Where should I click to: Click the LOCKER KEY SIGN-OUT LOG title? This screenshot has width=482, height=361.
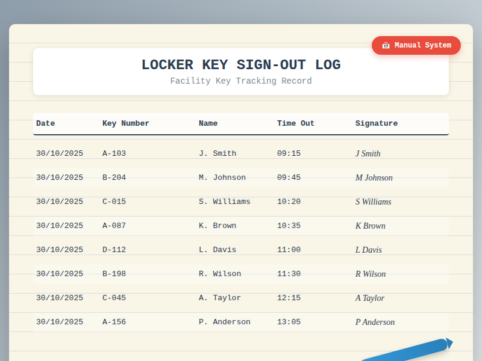(241, 64)
